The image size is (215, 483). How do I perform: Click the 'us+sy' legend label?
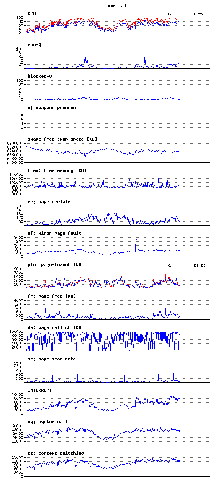click(x=199, y=14)
